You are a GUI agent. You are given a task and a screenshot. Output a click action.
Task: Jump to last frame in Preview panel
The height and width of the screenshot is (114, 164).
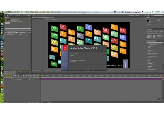(x=156, y=31)
